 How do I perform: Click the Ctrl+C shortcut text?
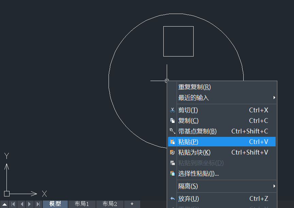pyautogui.click(x=259, y=121)
